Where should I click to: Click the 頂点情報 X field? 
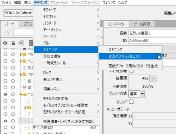154,116
